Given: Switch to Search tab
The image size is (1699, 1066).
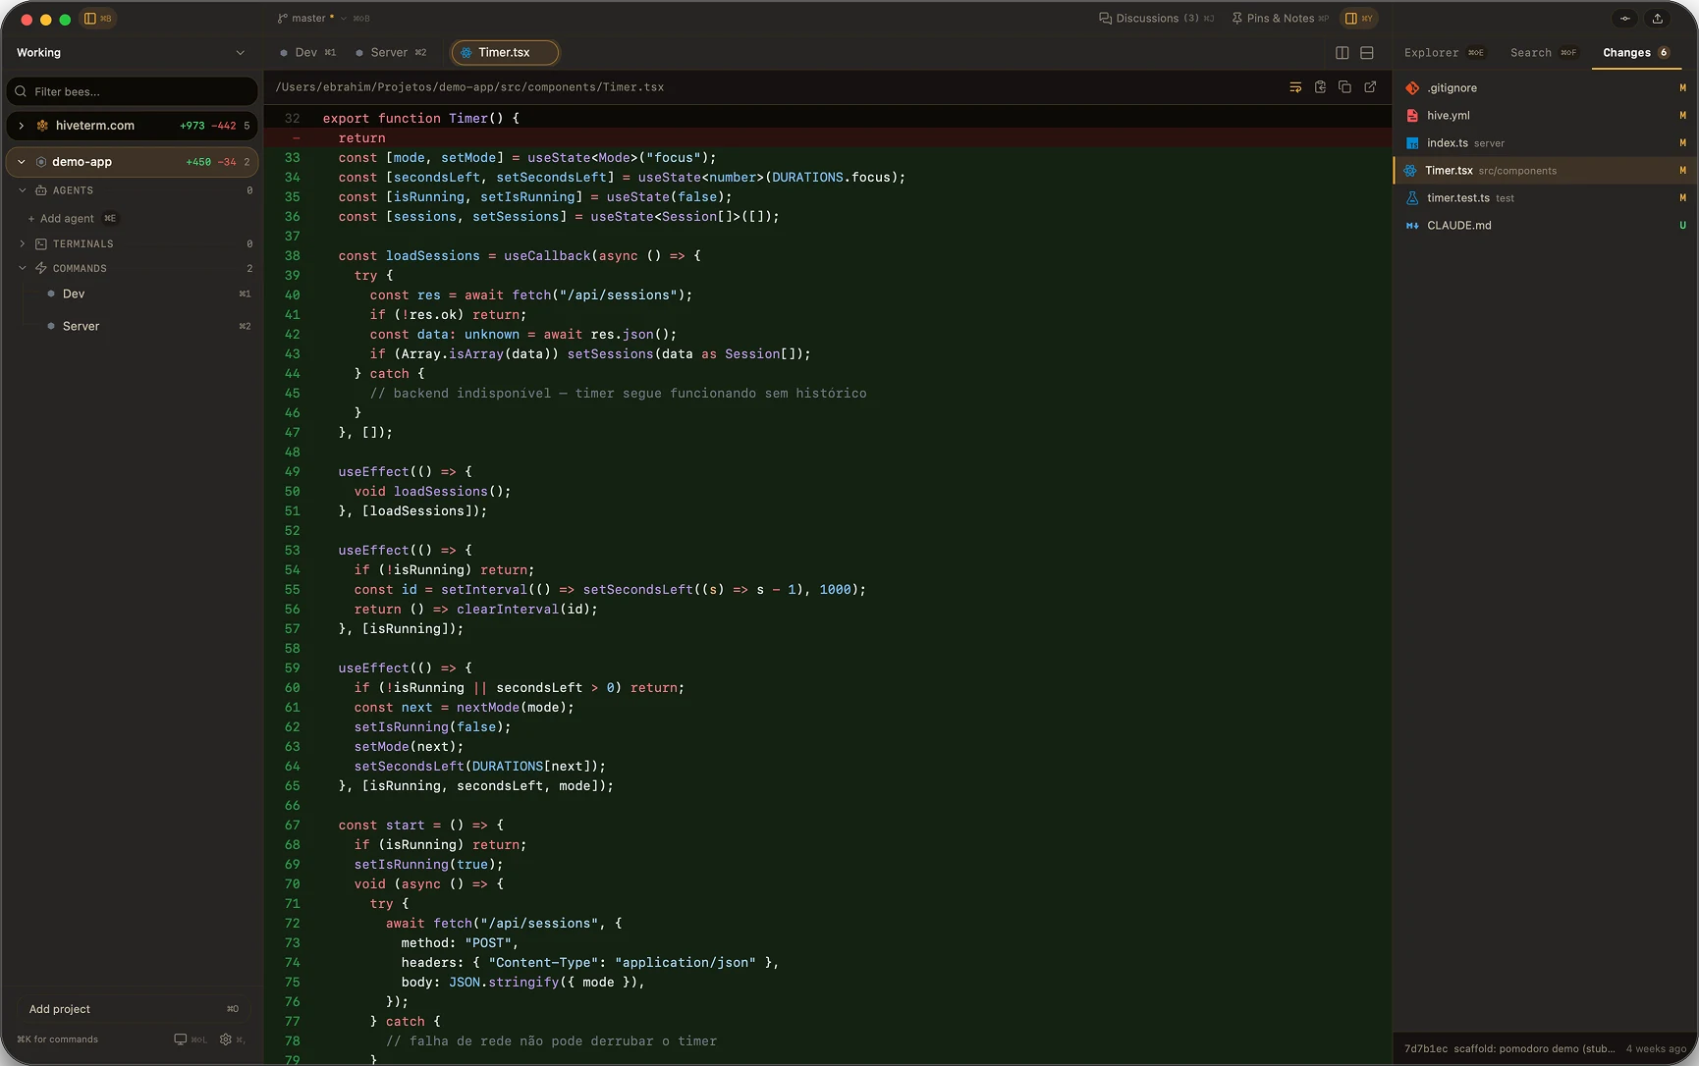Looking at the screenshot, I should (1543, 53).
